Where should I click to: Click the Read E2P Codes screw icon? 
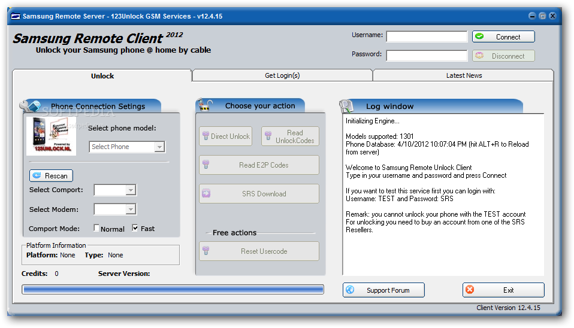[206, 165]
